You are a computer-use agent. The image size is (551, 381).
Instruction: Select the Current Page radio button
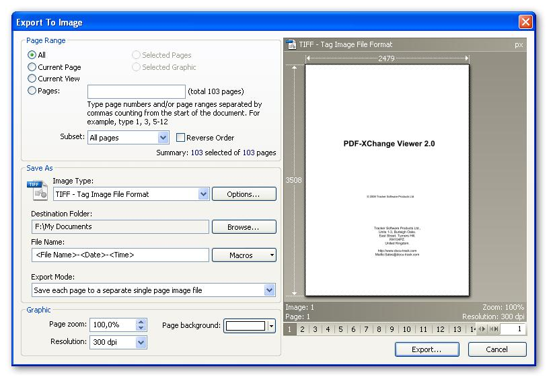[x=32, y=67]
